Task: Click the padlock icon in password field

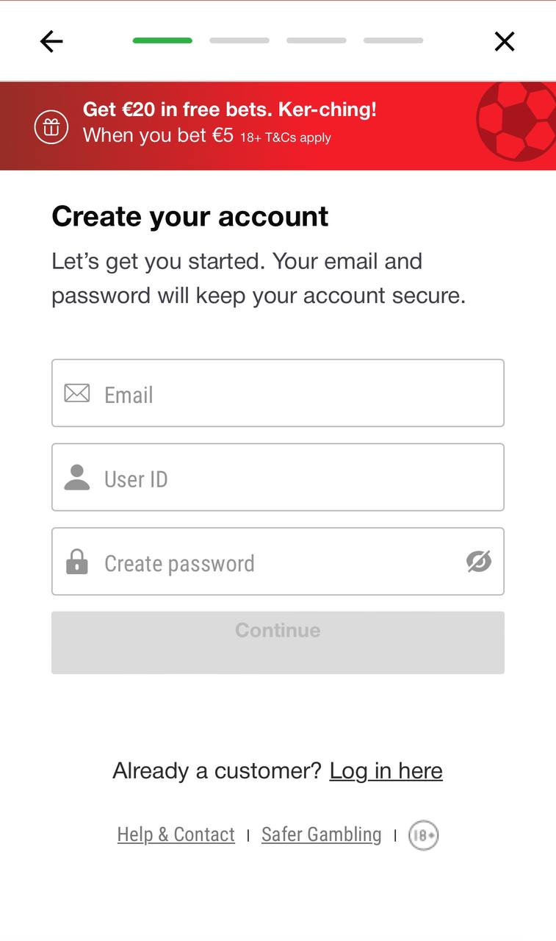Action: tap(77, 562)
